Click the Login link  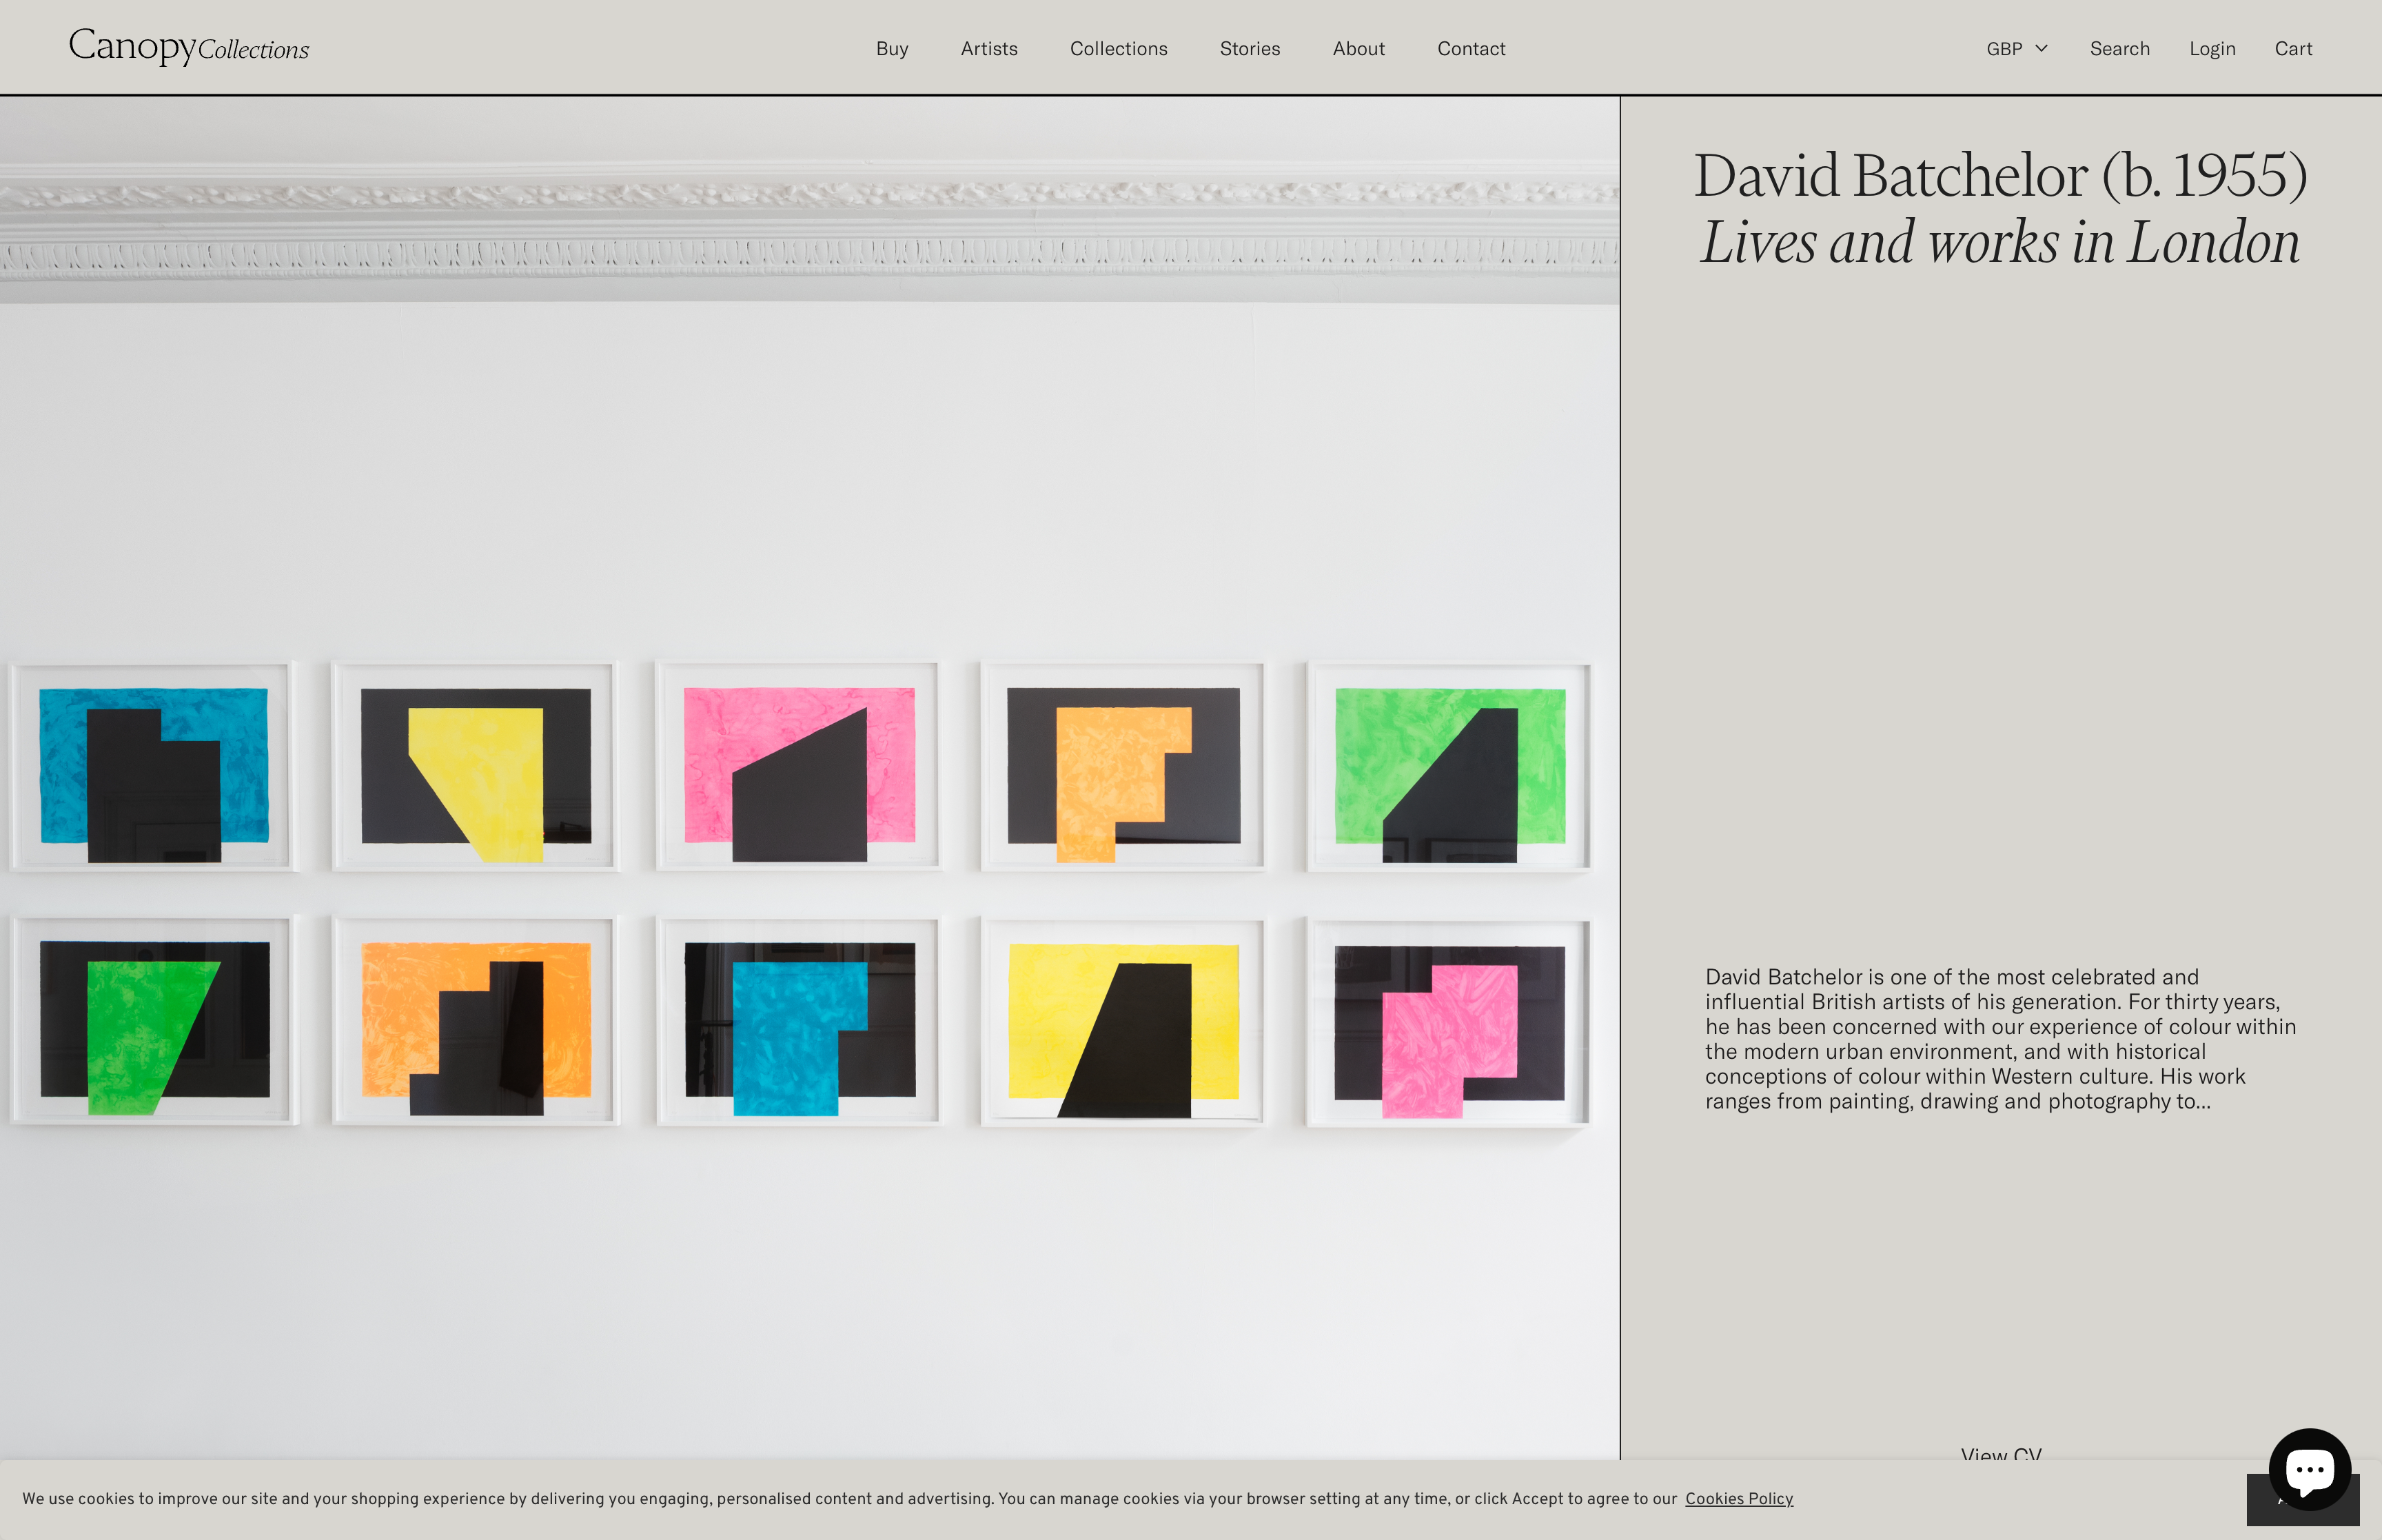point(2211,49)
